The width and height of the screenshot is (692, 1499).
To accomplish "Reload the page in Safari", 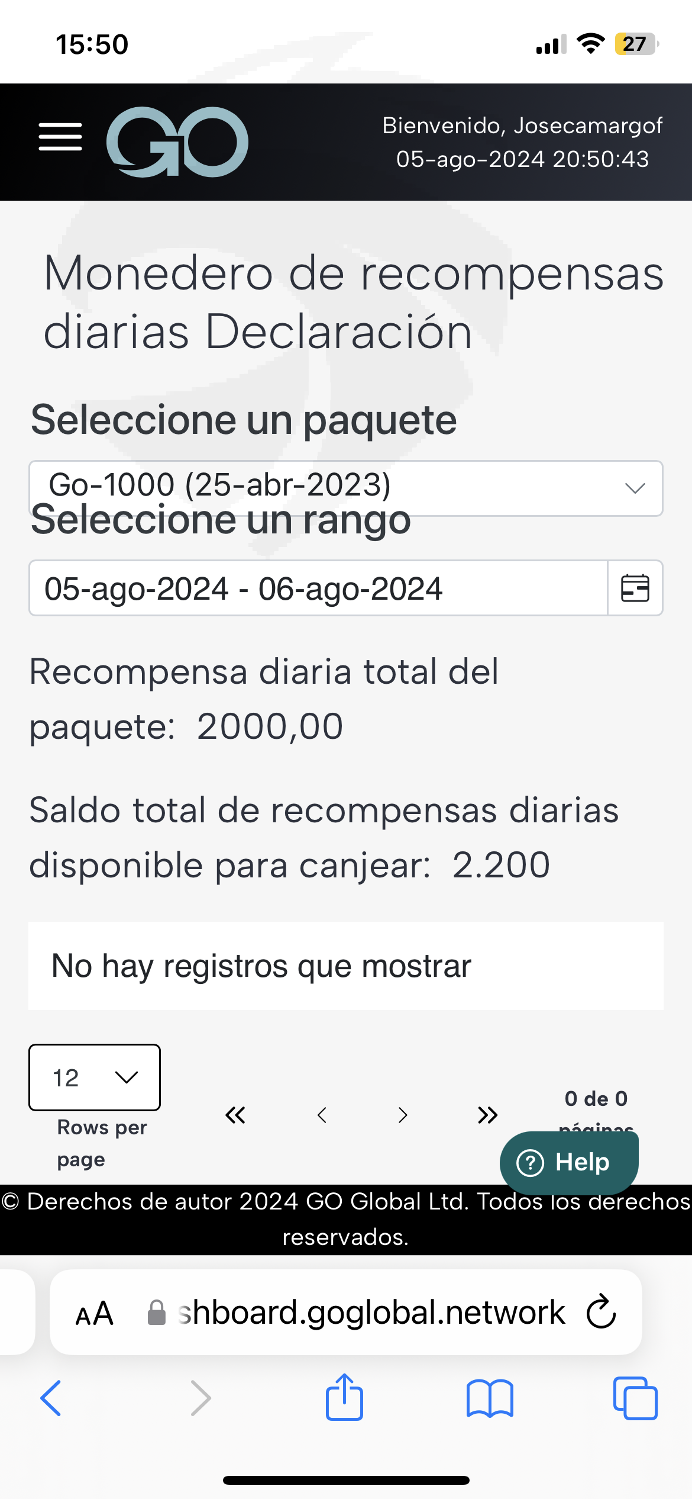I will 602,1311.
